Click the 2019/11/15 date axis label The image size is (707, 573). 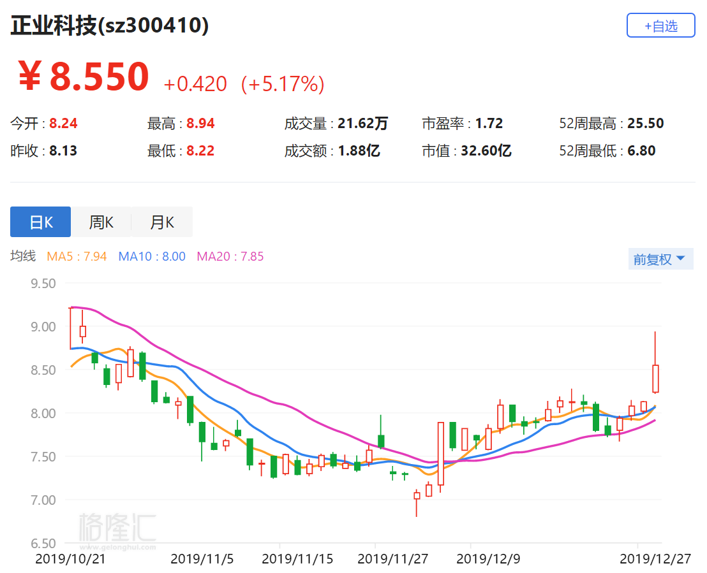pyautogui.click(x=297, y=559)
